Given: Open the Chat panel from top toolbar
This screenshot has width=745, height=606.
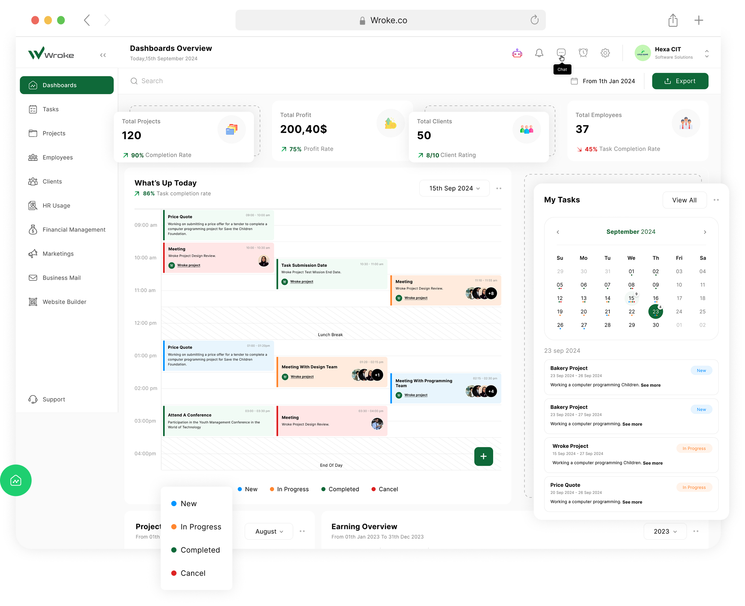Looking at the screenshot, I should [x=561, y=53].
